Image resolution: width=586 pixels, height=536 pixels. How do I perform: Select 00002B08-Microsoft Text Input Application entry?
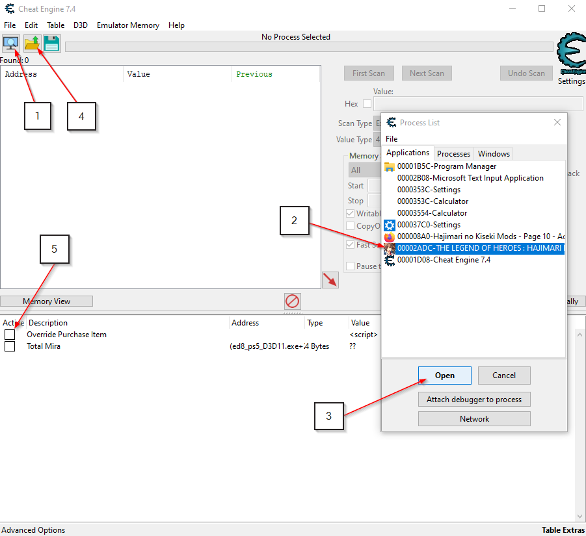(474, 178)
